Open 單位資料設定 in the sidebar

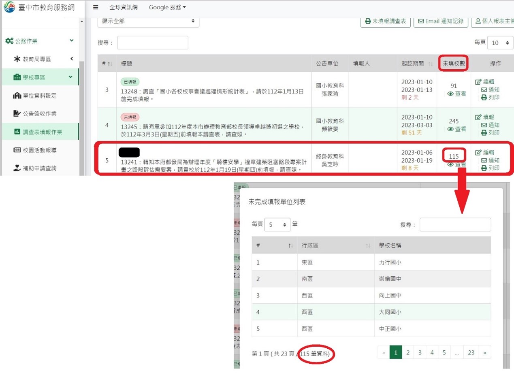point(39,96)
